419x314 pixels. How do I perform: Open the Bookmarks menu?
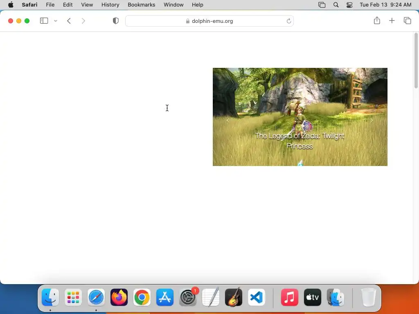click(141, 5)
